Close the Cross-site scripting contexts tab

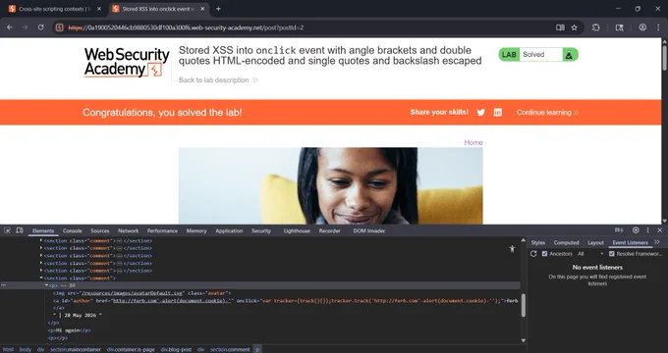[x=99, y=9]
